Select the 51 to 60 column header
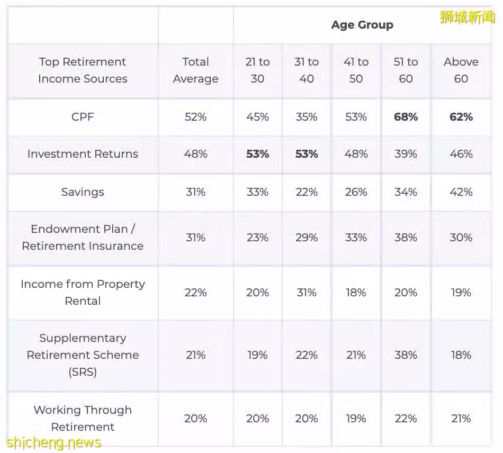Viewport: 503px width, 453px height. coord(406,70)
